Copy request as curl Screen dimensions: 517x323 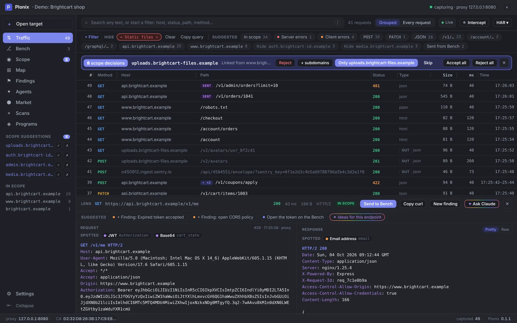coord(413,204)
